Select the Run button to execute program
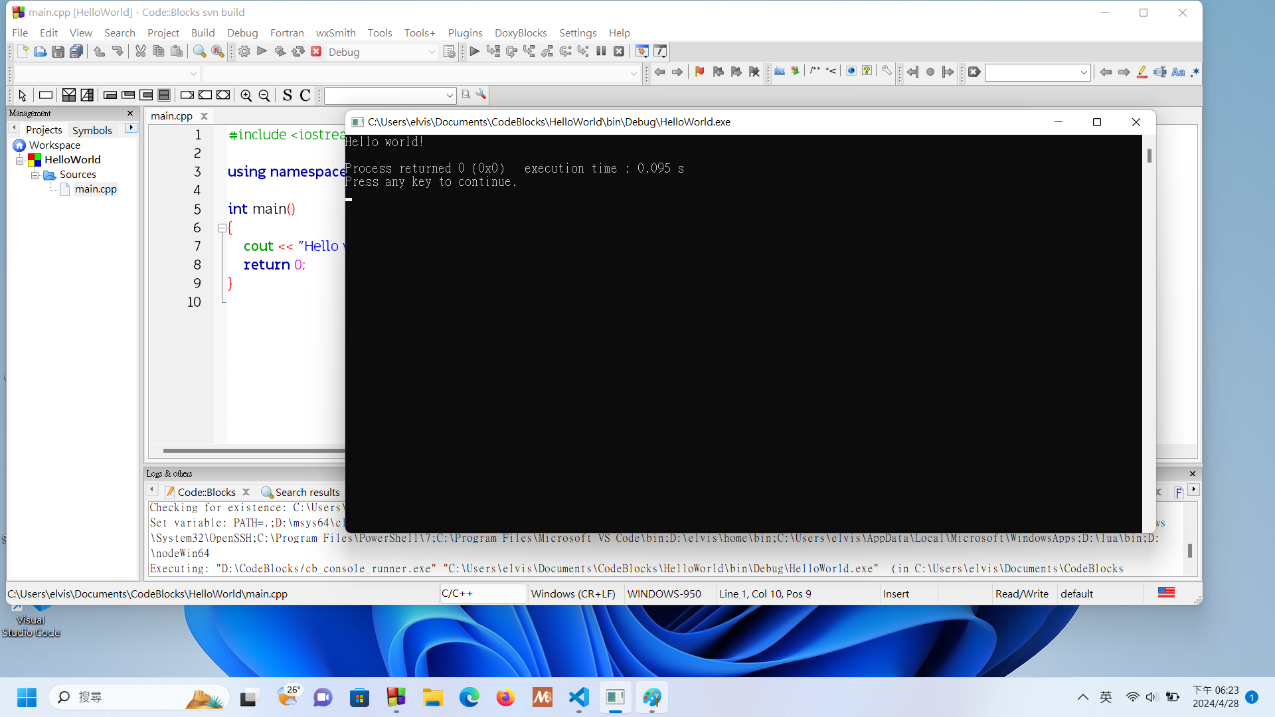Viewport: 1275px width, 717px height. point(262,51)
